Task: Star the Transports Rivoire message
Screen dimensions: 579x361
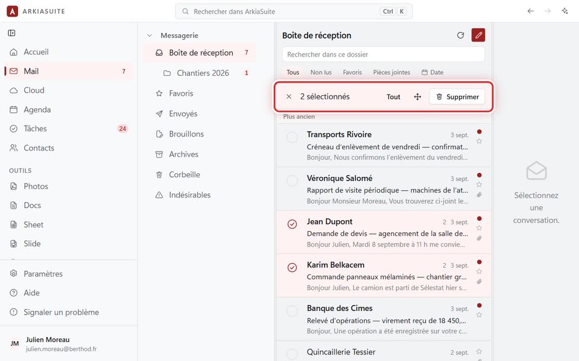Action: [479, 141]
